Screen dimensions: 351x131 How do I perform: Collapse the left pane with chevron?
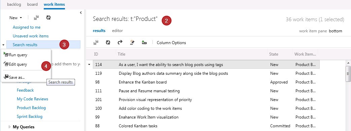pos(81,13)
